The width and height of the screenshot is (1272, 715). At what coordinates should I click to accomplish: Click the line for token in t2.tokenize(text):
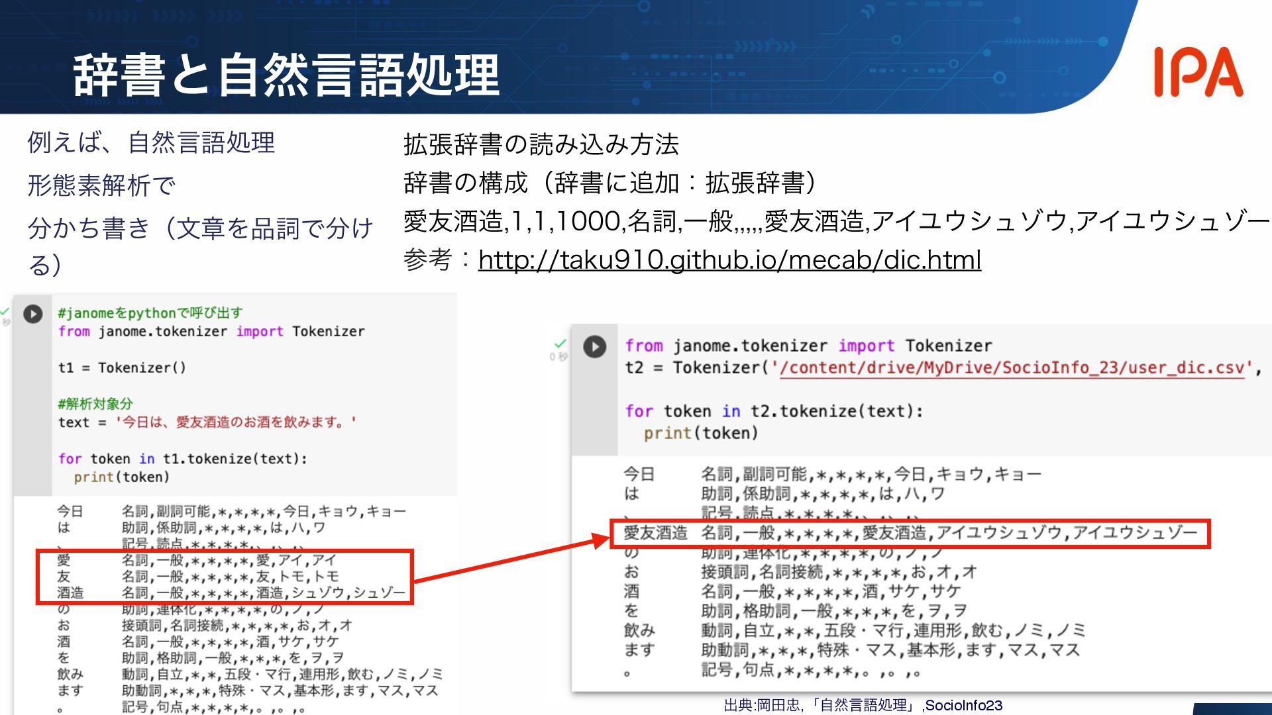774,411
